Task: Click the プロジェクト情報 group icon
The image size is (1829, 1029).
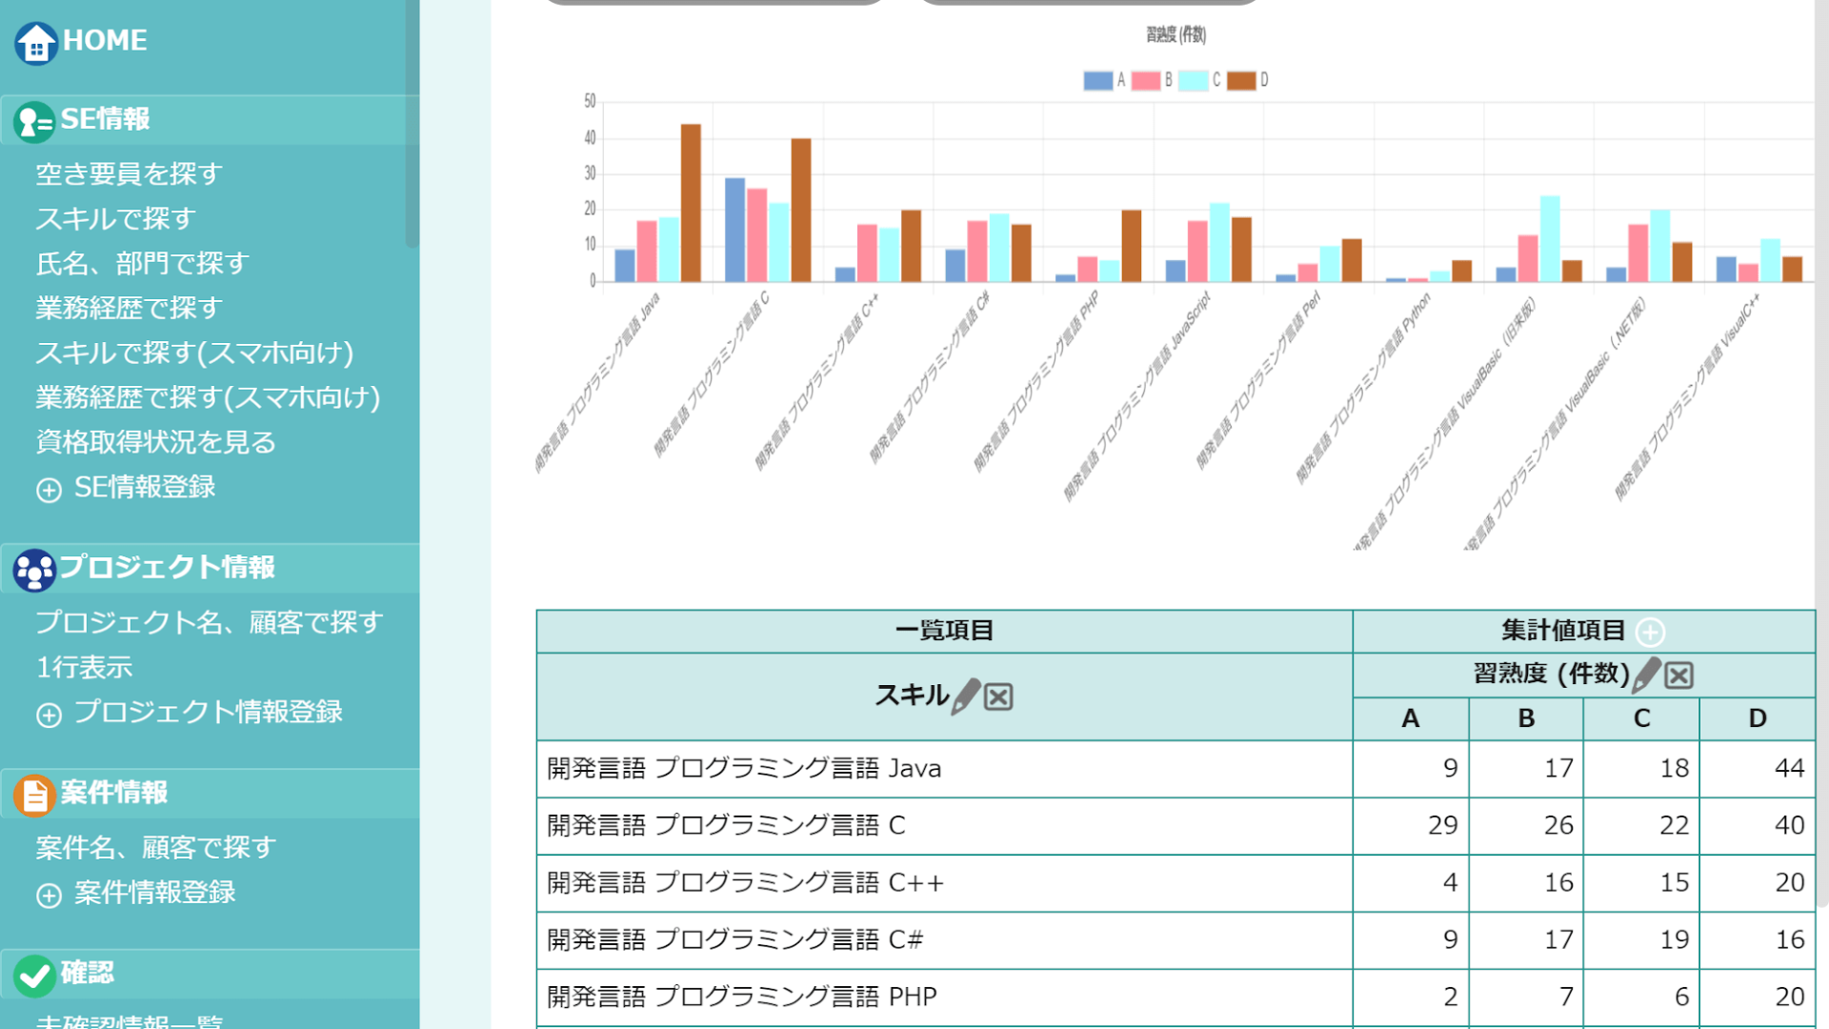Action: pos(34,570)
